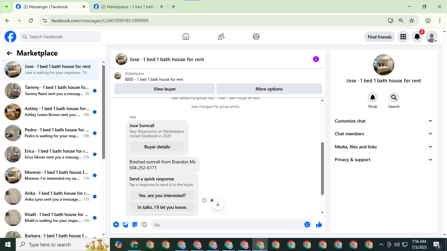Open Buyer details for Jose Sumrall
Image resolution: width=447 pixels, height=251 pixels.
(157, 147)
